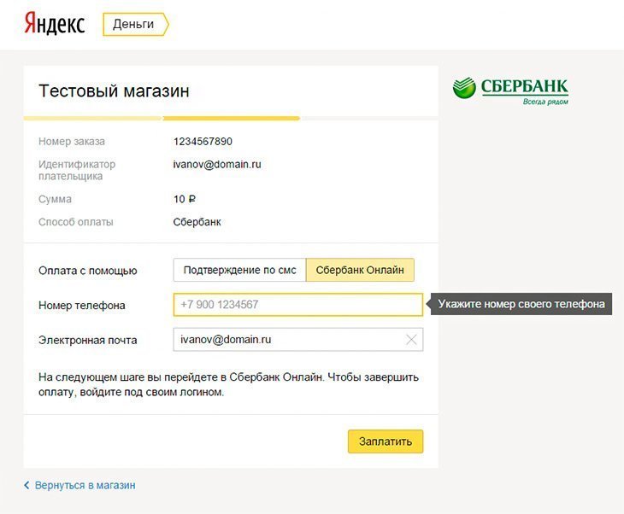
Task: Focus the Номер телефона input field
Action: pos(298,305)
